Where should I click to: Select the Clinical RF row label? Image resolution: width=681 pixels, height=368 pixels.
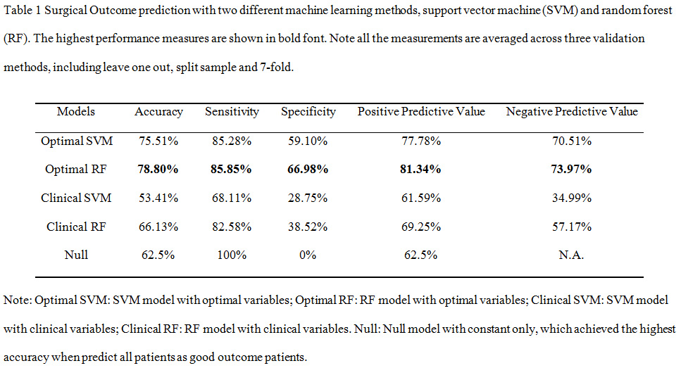pyautogui.click(x=76, y=226)
